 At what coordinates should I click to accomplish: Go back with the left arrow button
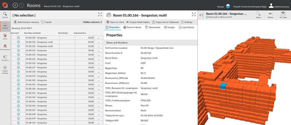click(x=15, y=5)
